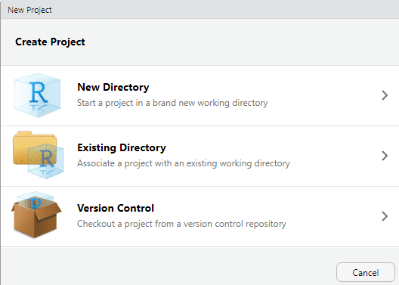The width and height of the screenshot is (399, 285).
Task: Click the Version Control cardboard box icon
Action: click(x=36, y=215)
